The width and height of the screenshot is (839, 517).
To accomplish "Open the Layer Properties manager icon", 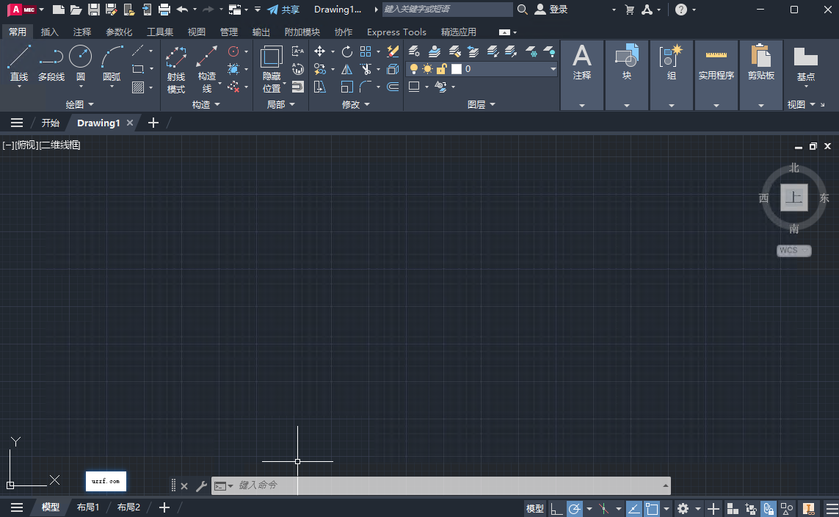I will [413, 50].
